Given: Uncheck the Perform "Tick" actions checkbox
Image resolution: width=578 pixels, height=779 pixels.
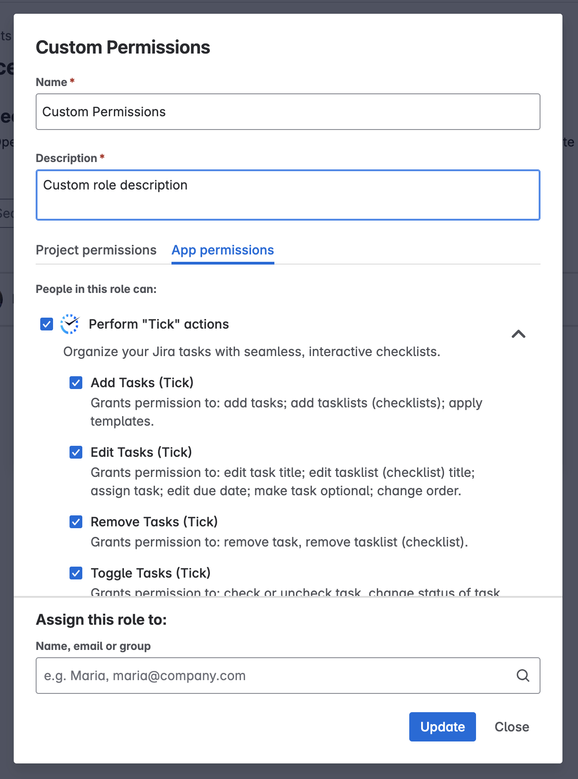Looking at the screenshot, I should pos(47,324).
